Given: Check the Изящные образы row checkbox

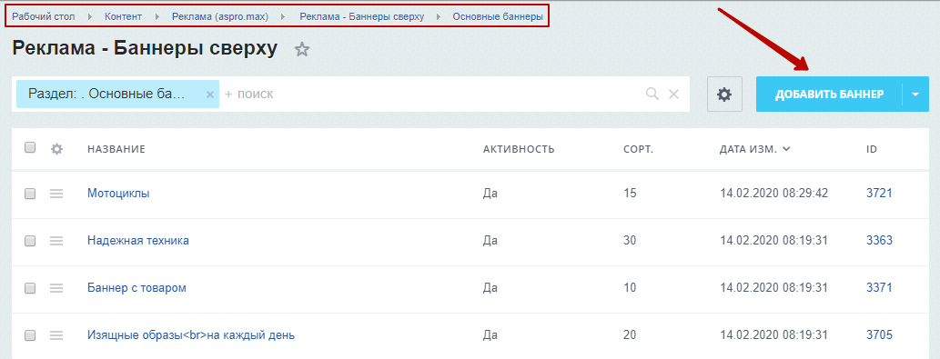Looking at the screenshot, I should click(x=30, y=335).
